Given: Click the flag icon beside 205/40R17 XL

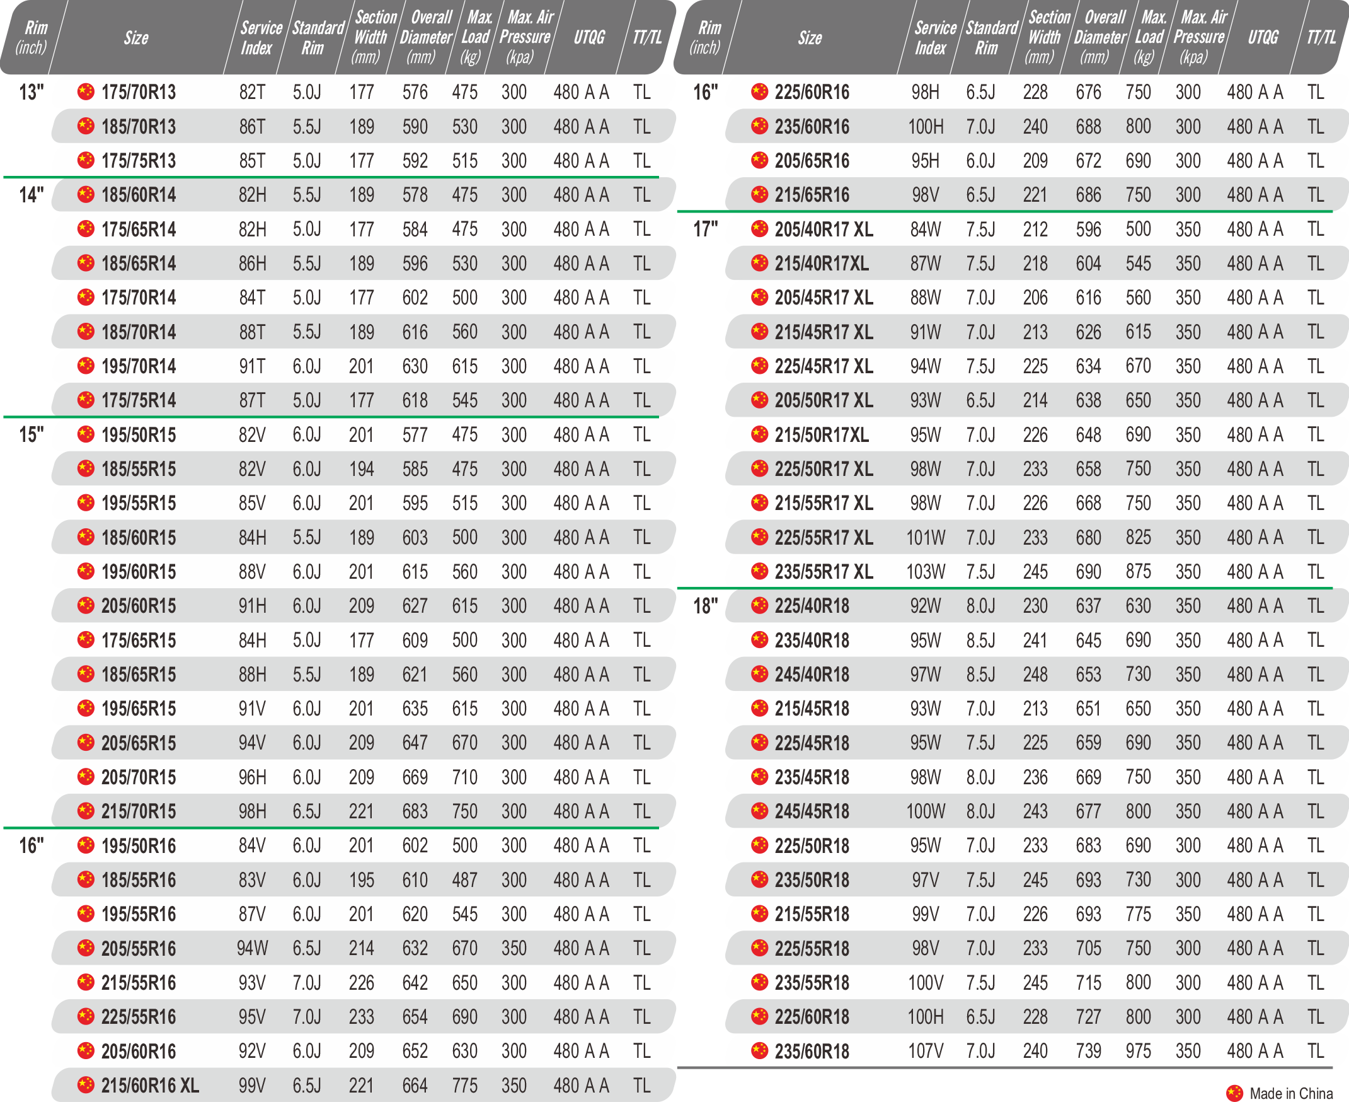Looking at the screenshot, I should tap(759, 228).
